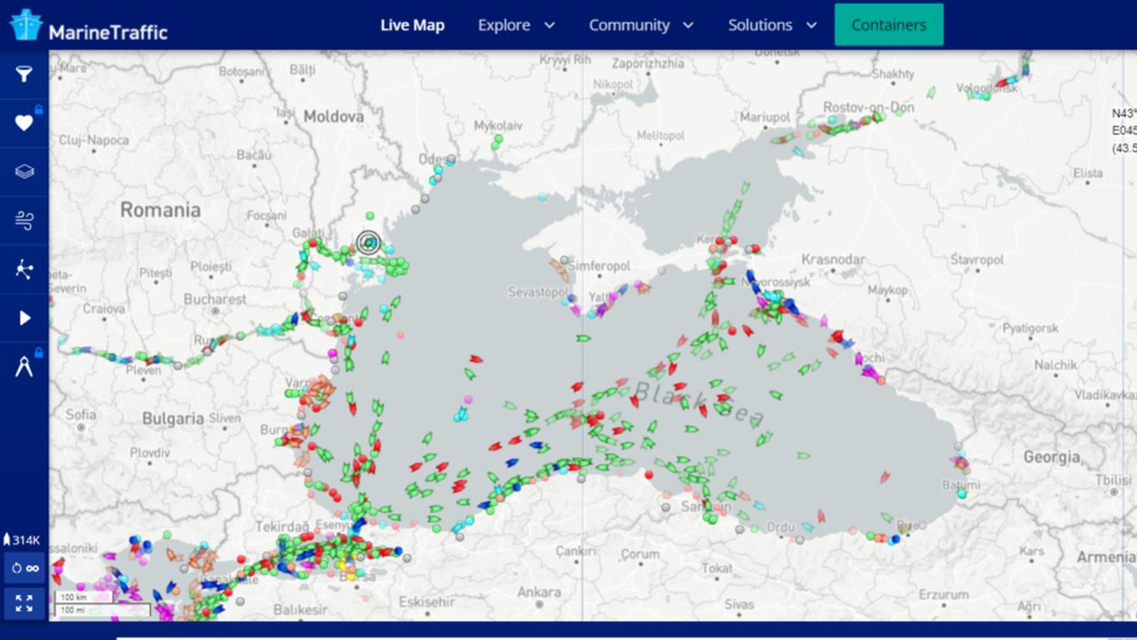
Task: Click the green Containers button
Action: (x=889, y=24)
